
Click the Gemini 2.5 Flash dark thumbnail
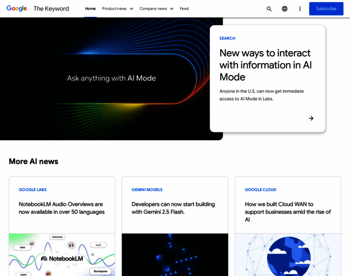175,254
